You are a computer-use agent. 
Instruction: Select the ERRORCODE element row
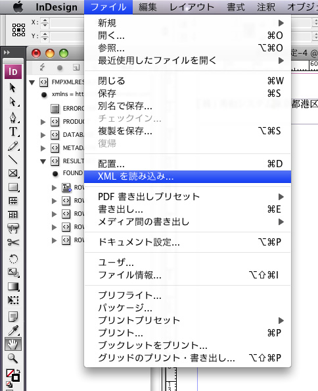click(x=67, y=109)
